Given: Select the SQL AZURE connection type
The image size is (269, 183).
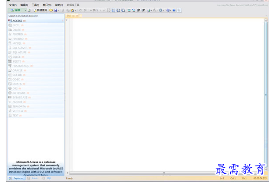Looking at the screenshot, I should 36,52.
